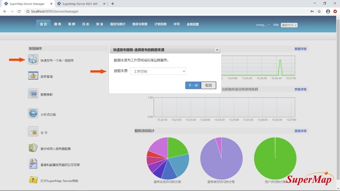
Task: Open the saved password key icon
Action: point(312,12)
